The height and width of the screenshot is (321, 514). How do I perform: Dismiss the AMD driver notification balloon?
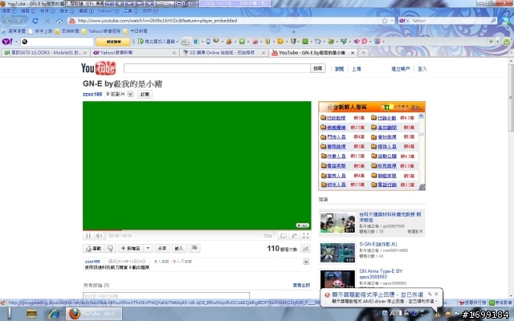[436, 295]
